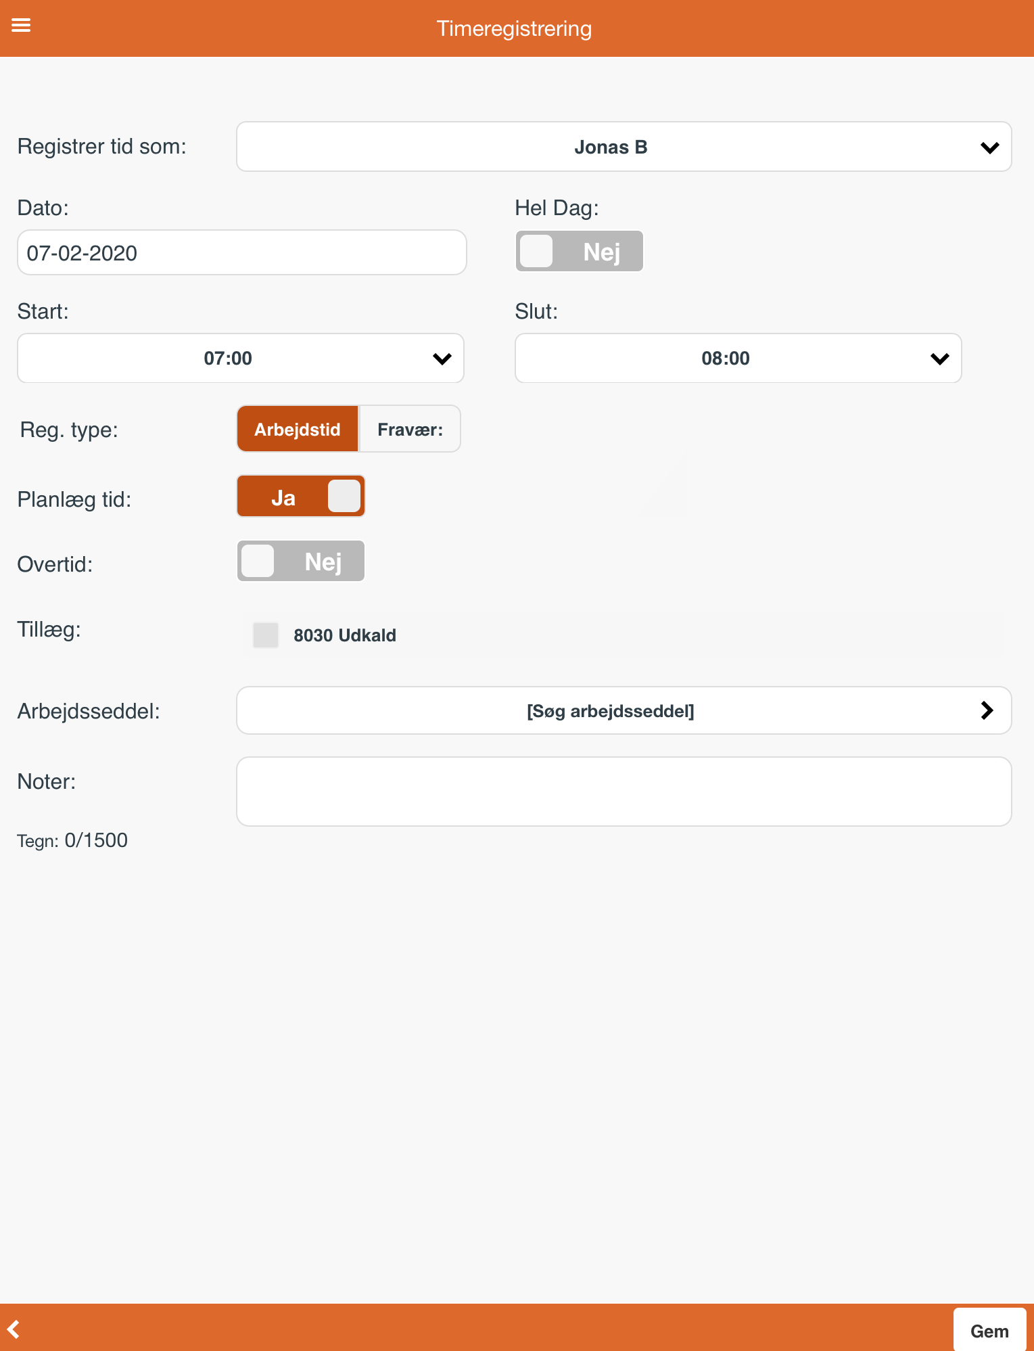Open the Slut time 08:00 dropdown
Viewport: 1034px width, 1351px height.
coord(738,358)
